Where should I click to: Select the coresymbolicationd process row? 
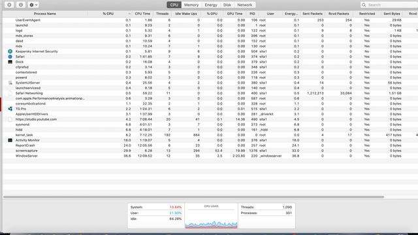coord(210,104)
